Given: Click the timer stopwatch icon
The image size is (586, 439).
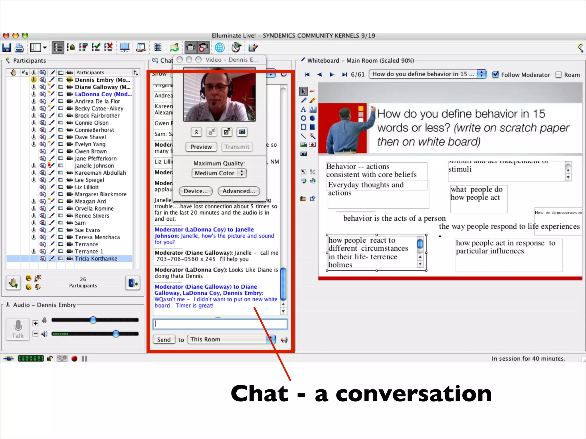Looking at the screenshot, I should pyautogui.click(x=236, y=47).
